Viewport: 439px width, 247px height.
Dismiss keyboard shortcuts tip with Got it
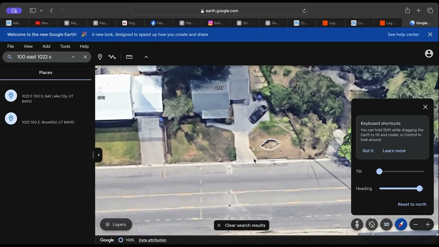coord(368,151)
